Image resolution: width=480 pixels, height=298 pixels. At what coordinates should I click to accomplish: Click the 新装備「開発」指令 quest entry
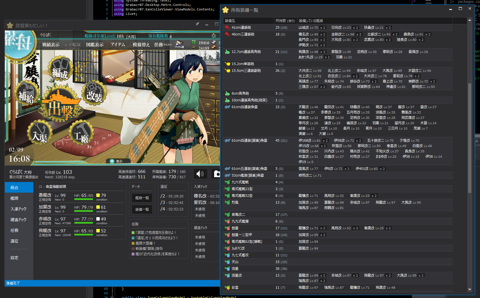(147, 249)
